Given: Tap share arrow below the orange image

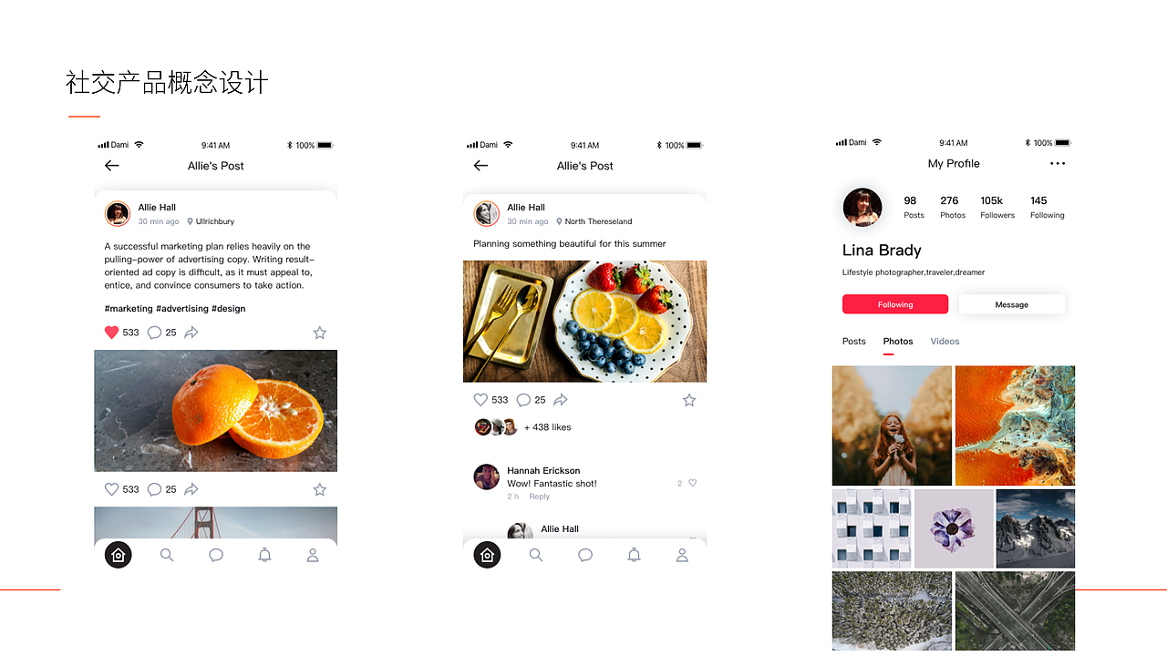Looking at the screenshot, I should coord(191,489).
